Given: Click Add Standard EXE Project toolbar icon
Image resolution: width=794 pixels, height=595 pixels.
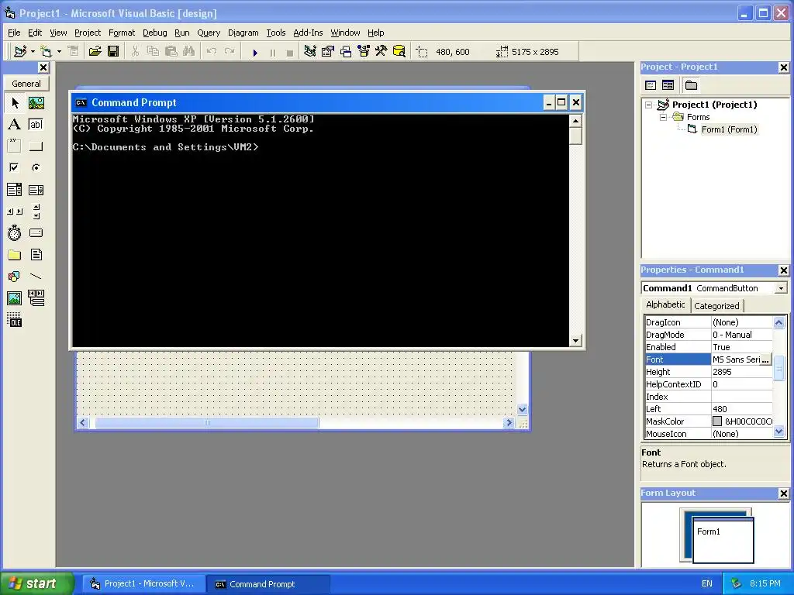Looking at the screenshot, I should 20,52.
